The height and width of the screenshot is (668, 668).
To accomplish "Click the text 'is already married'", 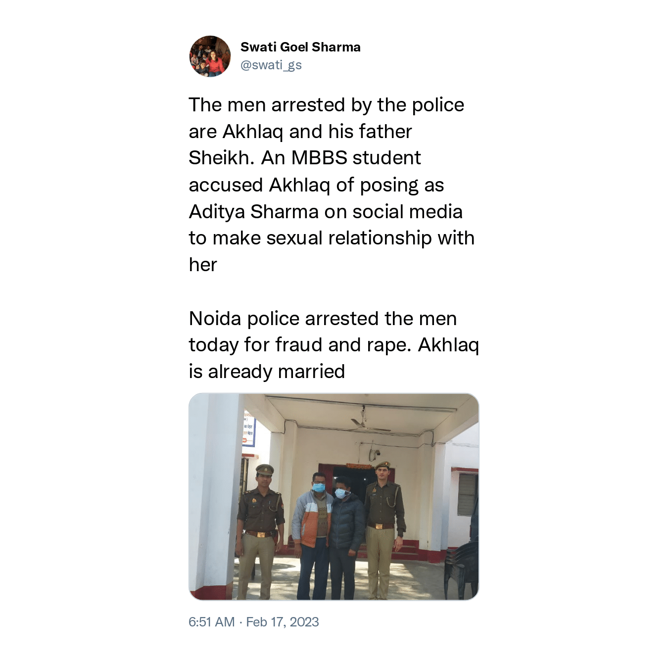I will pyautogui.click(x=267, y=372).
